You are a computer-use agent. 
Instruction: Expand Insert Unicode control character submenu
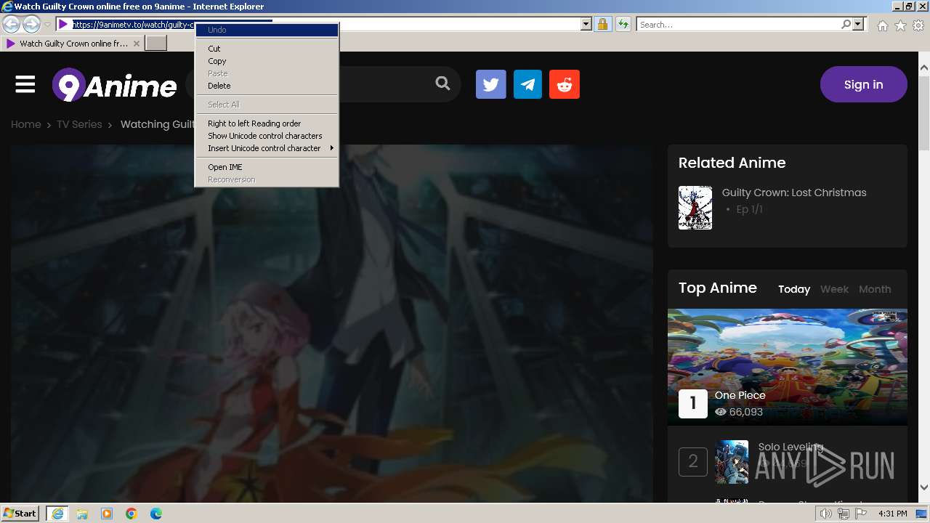[267, 148]
